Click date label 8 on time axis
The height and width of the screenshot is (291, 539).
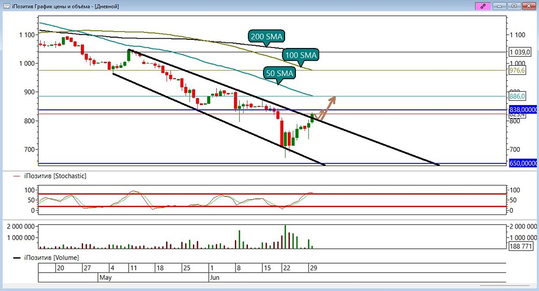[x=239, y=268]
